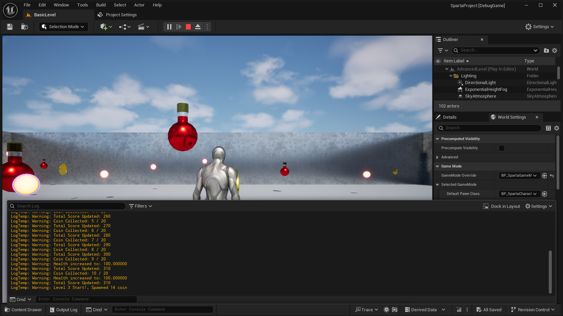Eject from the player controller
This screenshot has height=316, width=563.
198,27
